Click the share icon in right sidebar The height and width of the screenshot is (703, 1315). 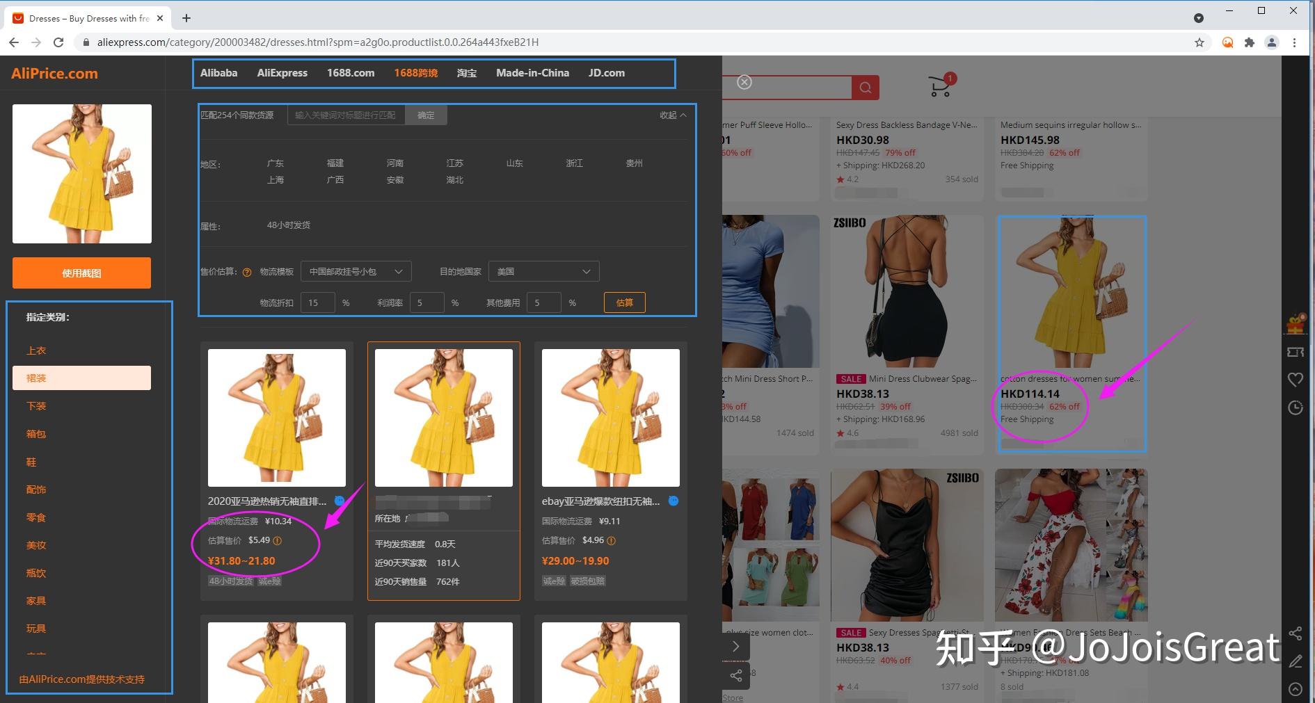[x=1296, y=633]
